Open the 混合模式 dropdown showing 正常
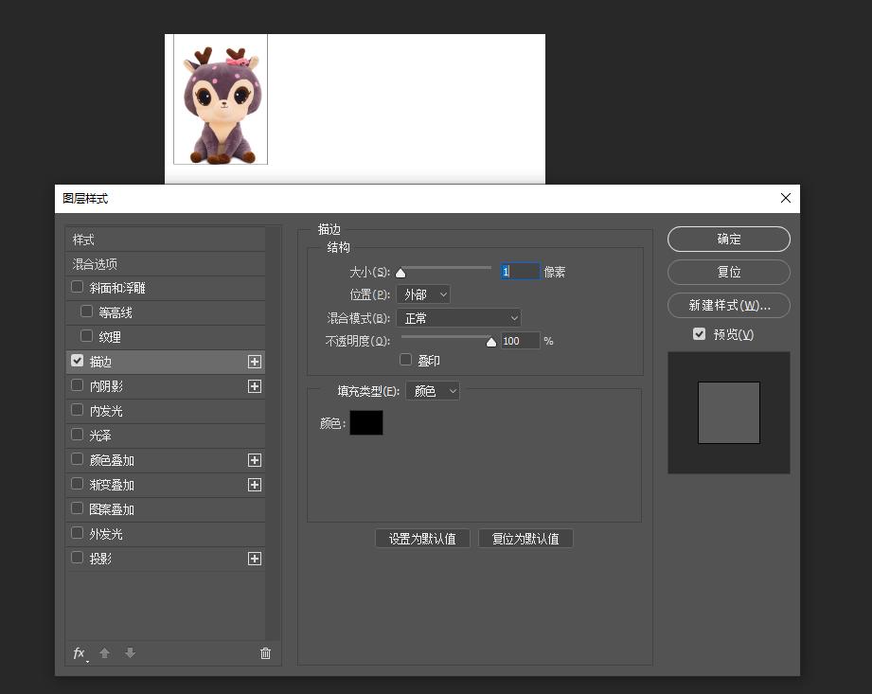This screenshot has height=694, width=872. coord(459,317)
